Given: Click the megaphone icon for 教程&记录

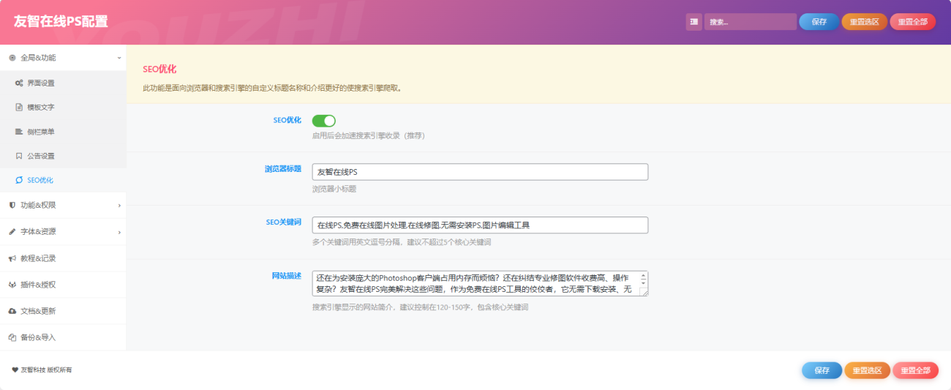Looking at the screenshot, I should (x=12, y=258).
